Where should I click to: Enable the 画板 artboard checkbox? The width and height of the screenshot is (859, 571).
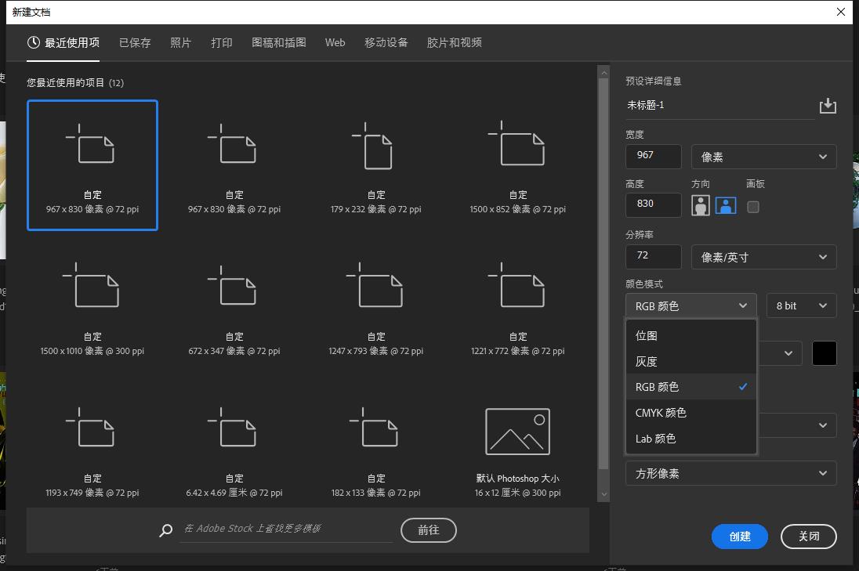click(x=753, y=207)
